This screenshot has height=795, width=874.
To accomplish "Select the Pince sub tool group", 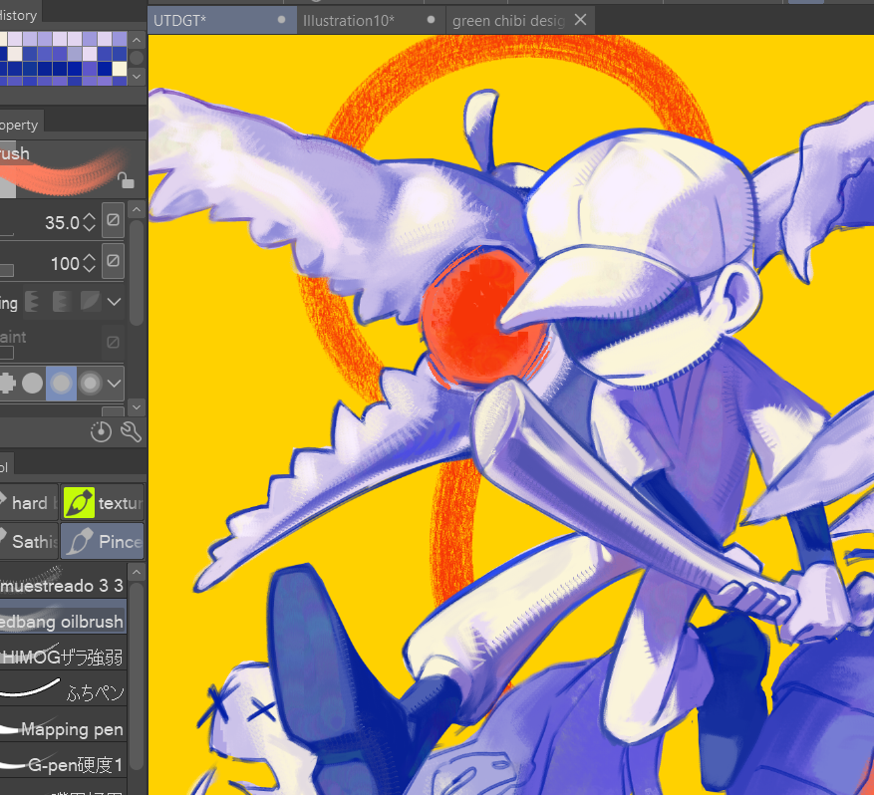I will click(x=102, y=541).
